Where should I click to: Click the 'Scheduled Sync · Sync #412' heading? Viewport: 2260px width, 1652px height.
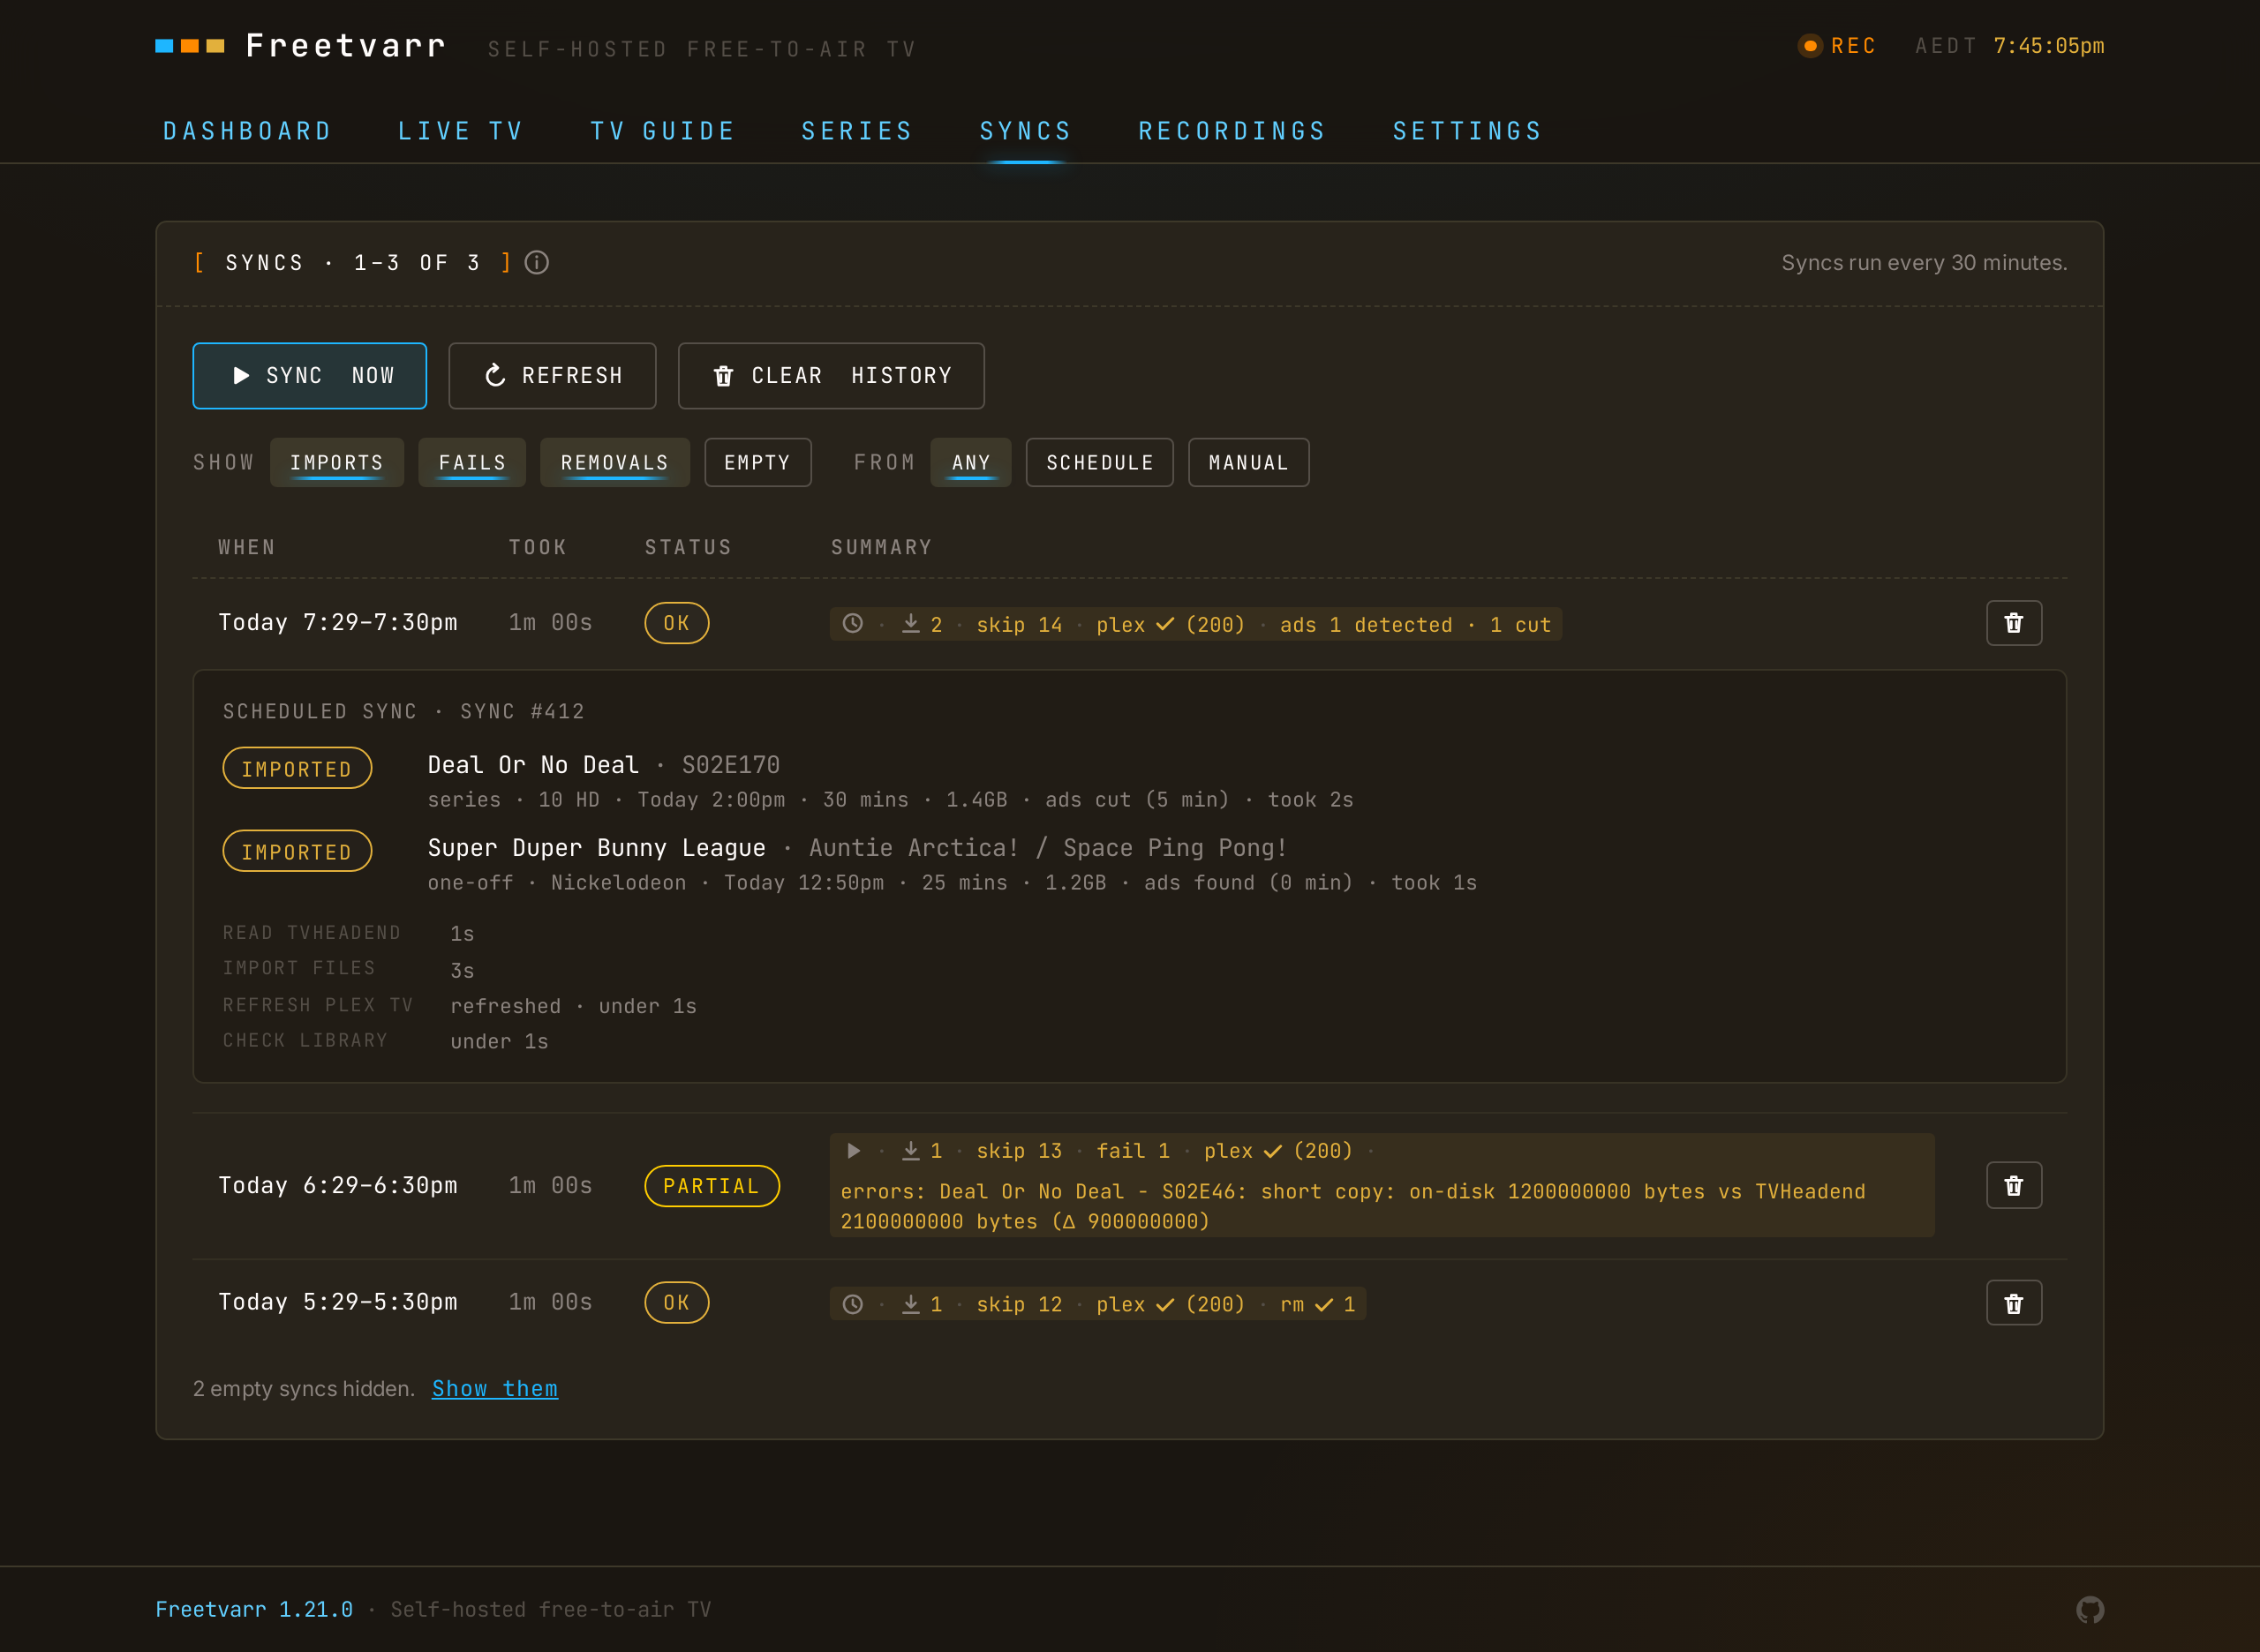point(403,711)
